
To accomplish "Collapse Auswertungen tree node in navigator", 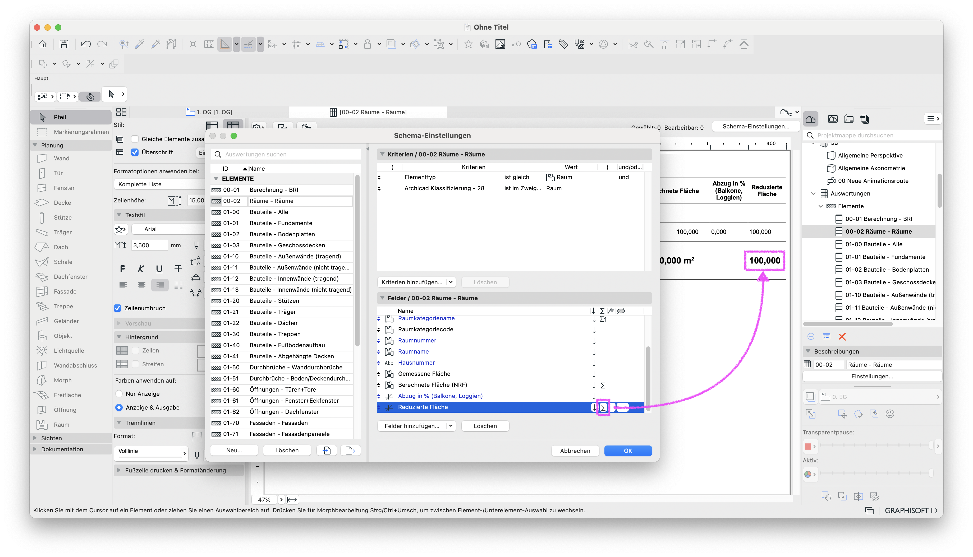I will click(813, 194).
